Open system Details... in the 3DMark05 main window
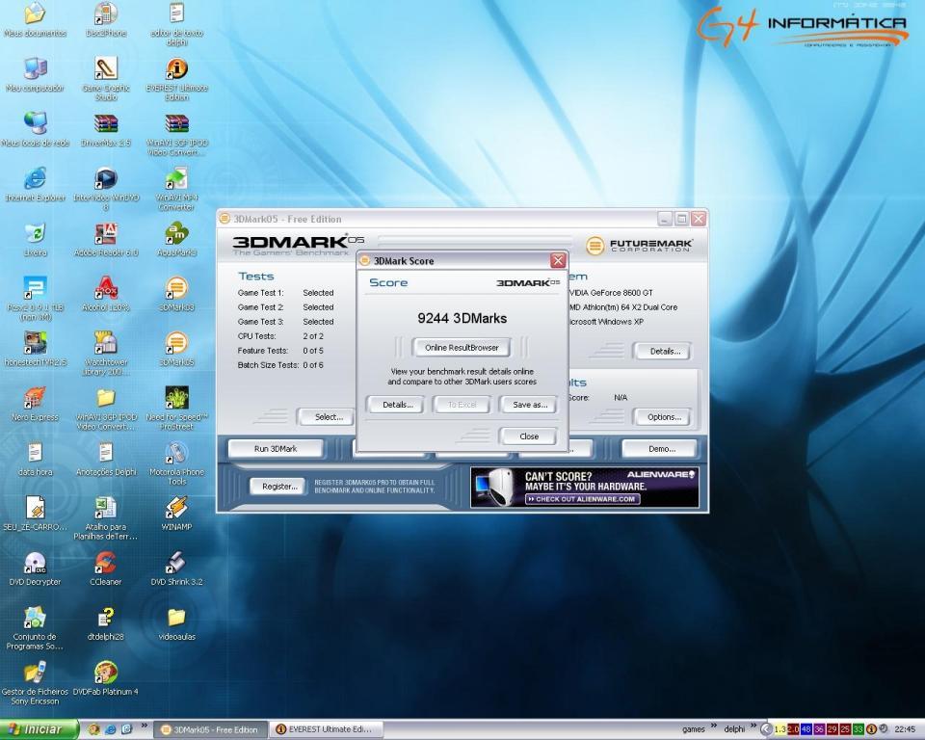Image resolution: width=925 pixels, height=740 pixels. [x=664, y=351]
